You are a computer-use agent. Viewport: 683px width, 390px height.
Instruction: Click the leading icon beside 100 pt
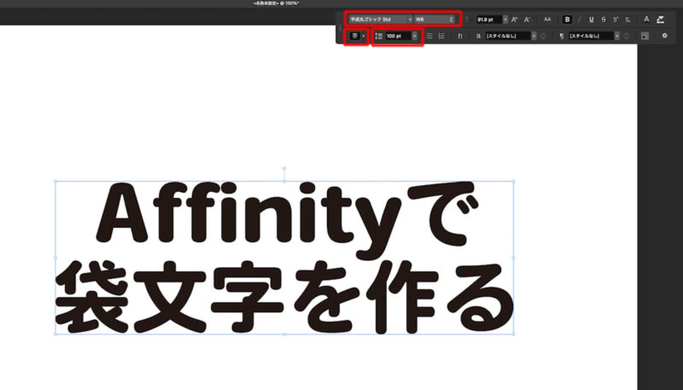pyautogui.click(x=378, y=36)
